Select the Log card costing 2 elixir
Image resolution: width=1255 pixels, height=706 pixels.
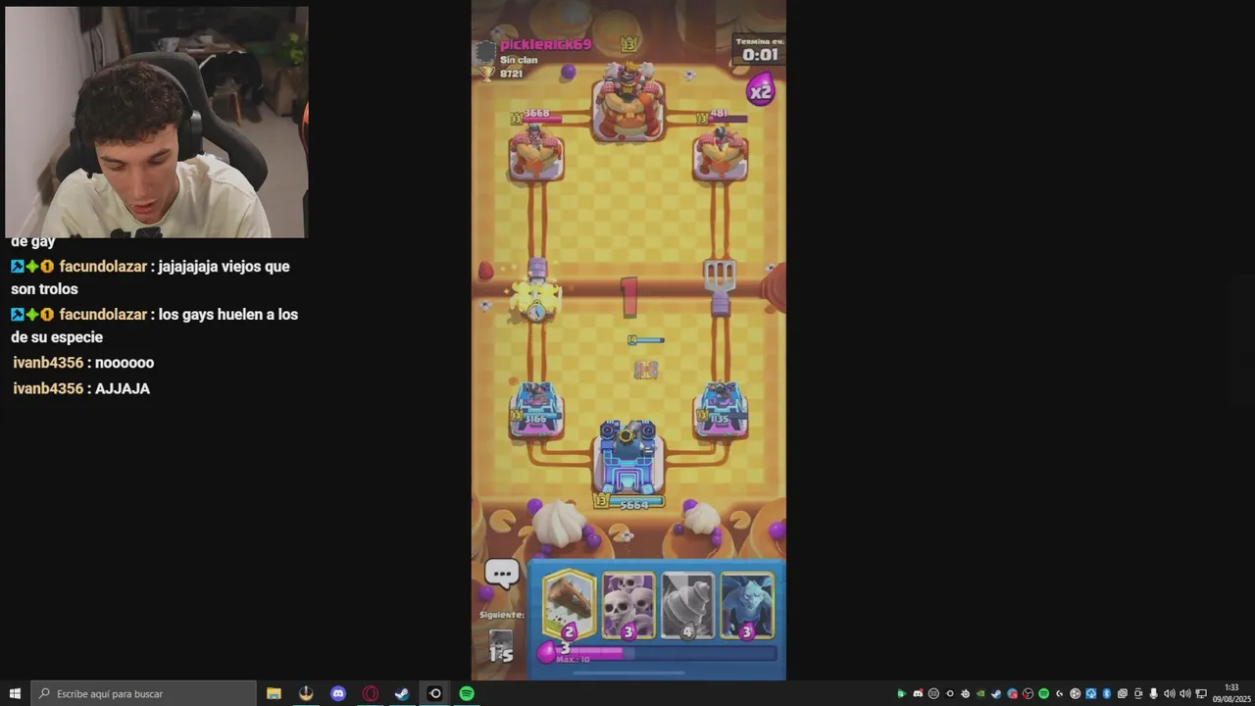(569, 605)
